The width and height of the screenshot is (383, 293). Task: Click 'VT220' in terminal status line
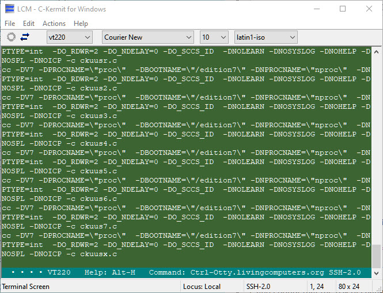59,272
